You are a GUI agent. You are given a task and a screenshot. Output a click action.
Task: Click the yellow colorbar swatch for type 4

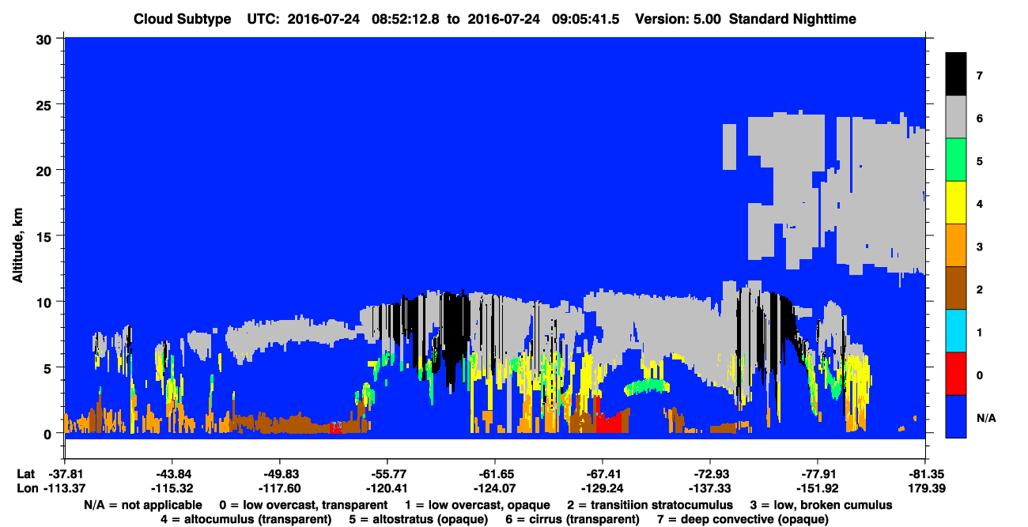tap(956, 203)
